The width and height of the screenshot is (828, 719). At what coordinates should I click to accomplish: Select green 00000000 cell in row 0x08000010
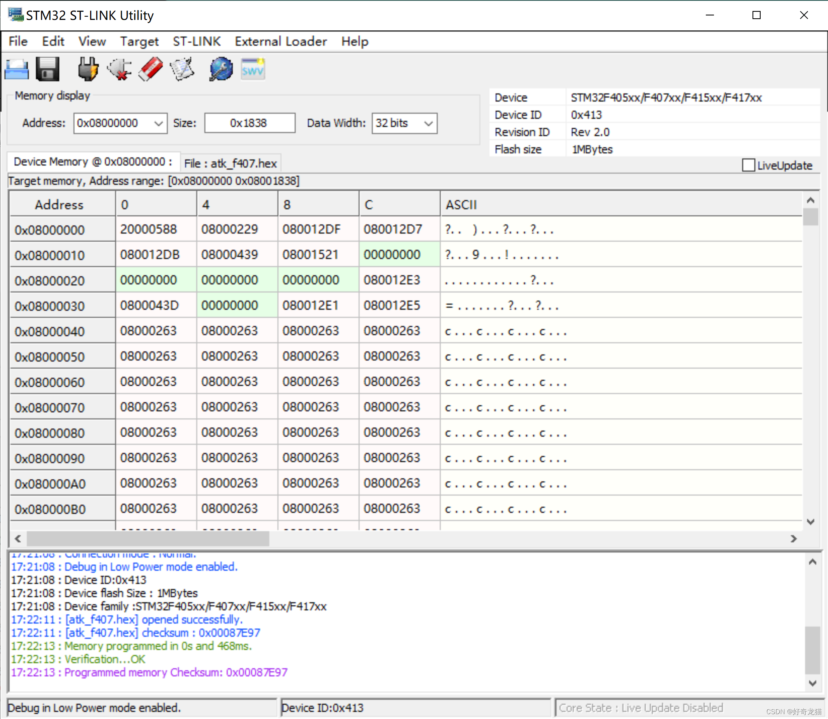(x=400, y=255)
